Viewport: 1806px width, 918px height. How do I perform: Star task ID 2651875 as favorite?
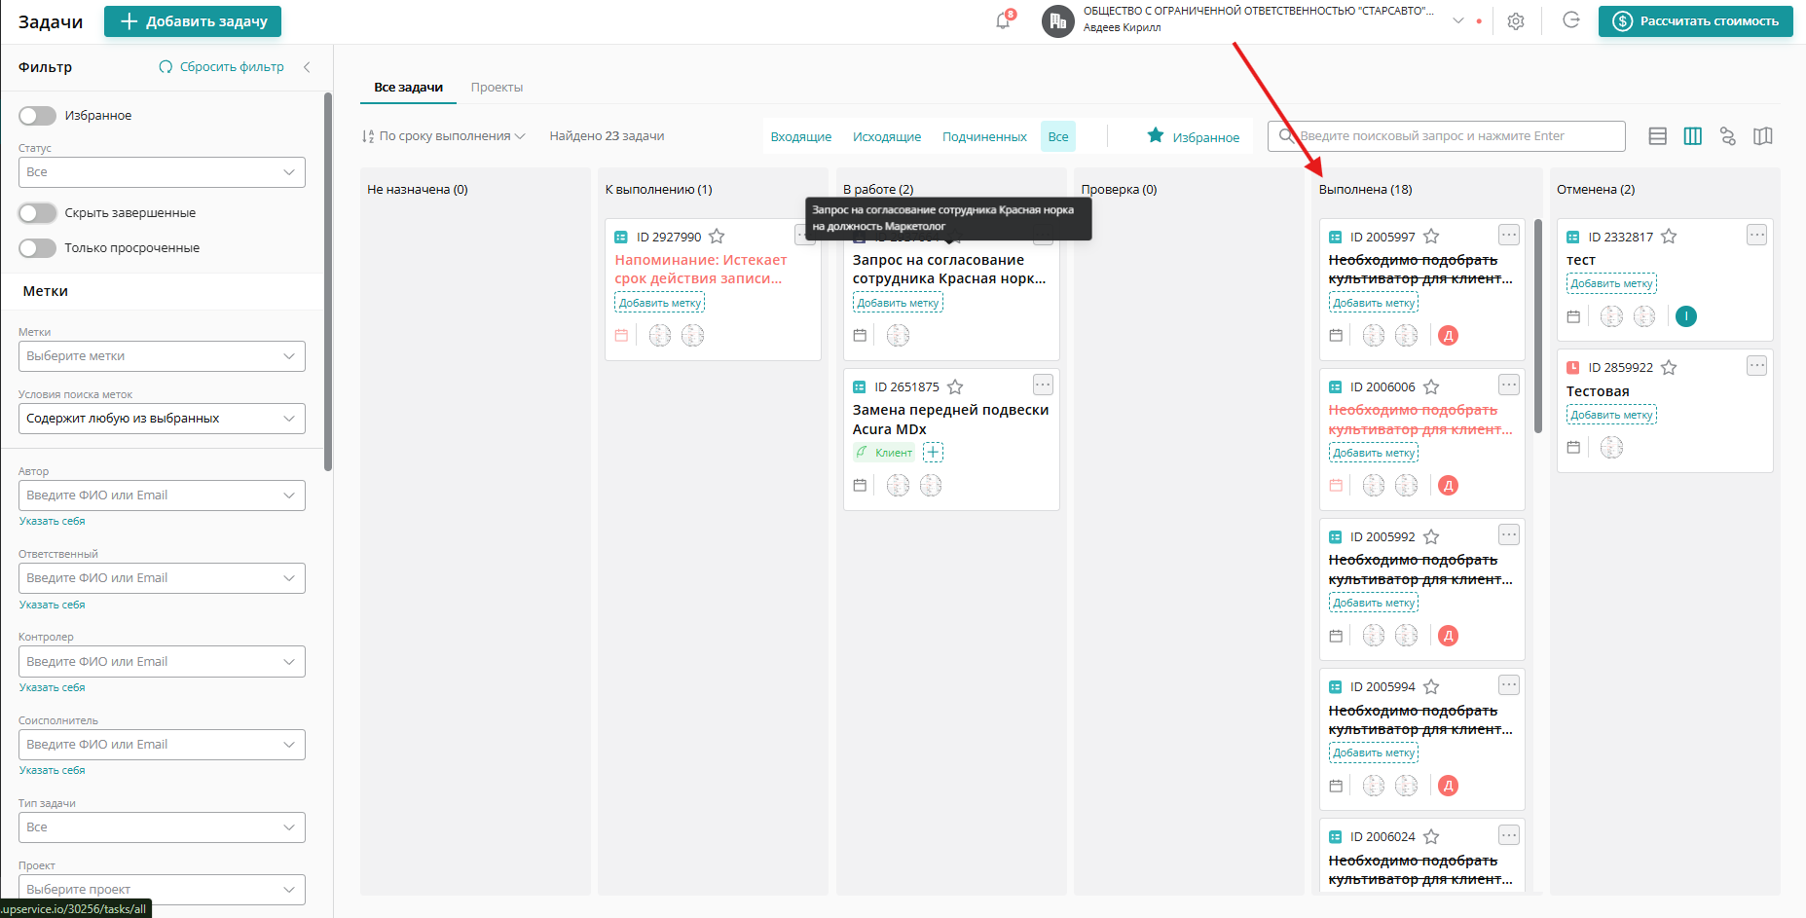955,386
